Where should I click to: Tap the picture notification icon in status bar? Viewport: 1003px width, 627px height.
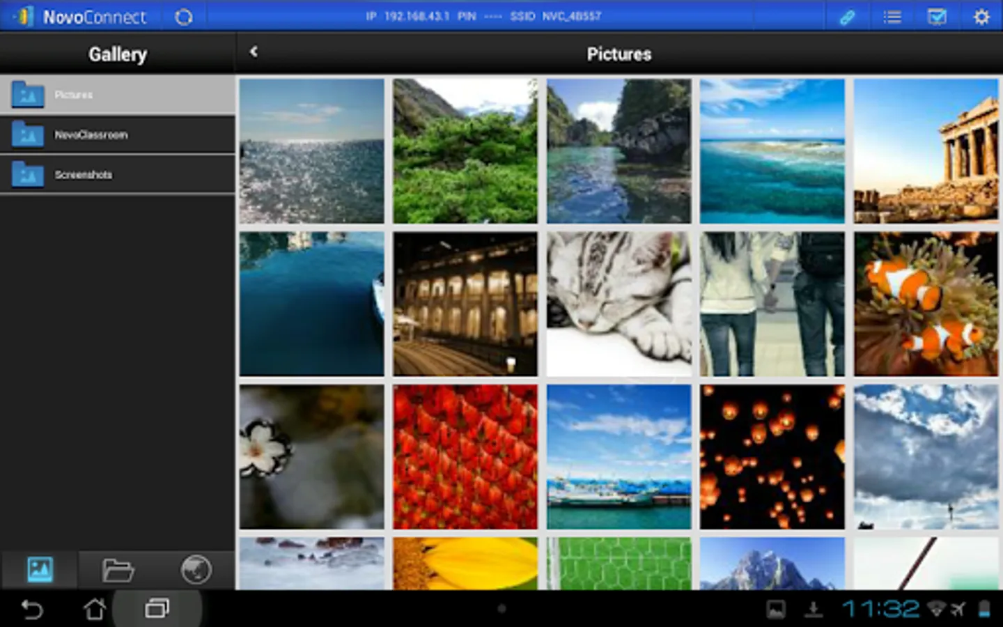tap(775, 610)
